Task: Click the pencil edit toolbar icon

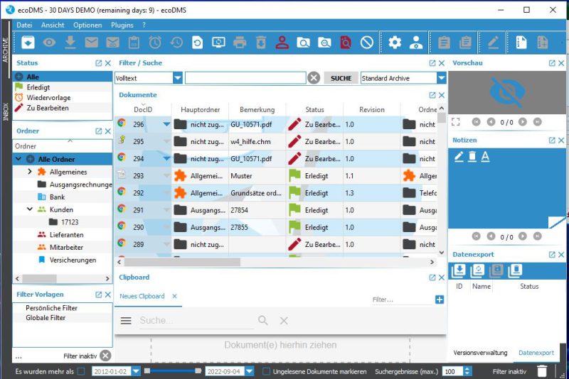Action: point(493,43)
